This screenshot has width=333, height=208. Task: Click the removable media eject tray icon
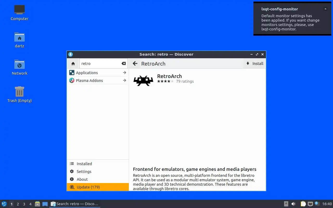point(286,204)
